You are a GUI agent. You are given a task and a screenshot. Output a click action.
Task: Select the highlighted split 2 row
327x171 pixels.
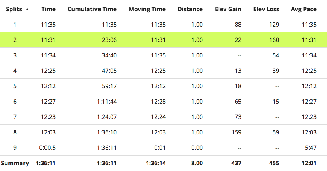163,40
